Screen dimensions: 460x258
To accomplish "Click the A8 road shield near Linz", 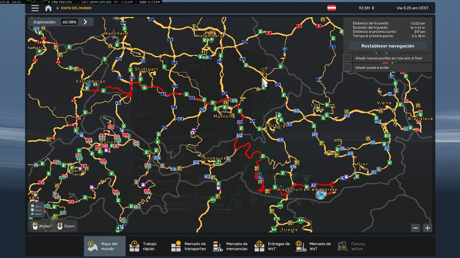I will (x=297, y=111).
